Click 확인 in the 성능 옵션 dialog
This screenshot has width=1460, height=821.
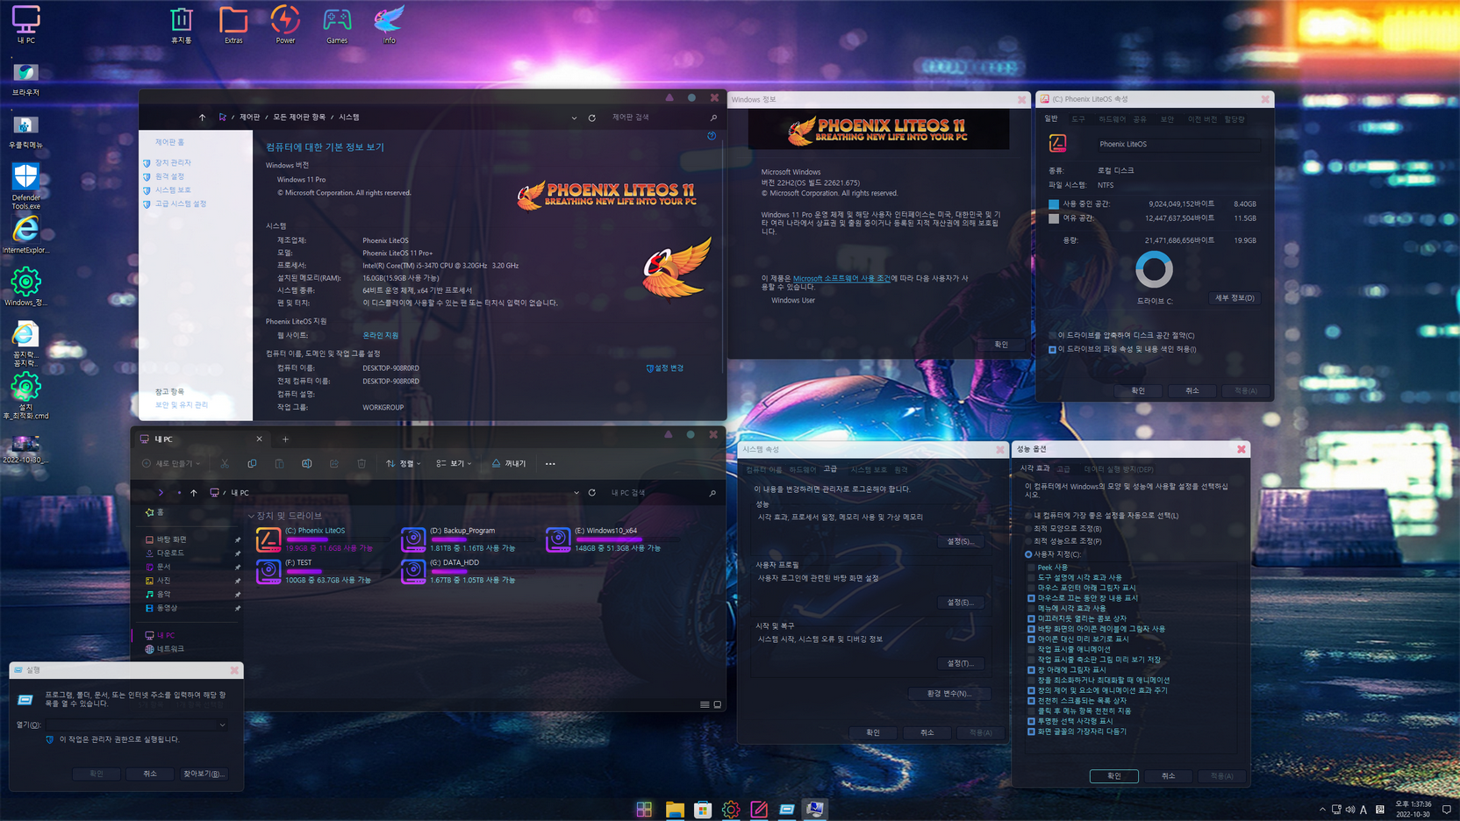tap(1113, 775)
